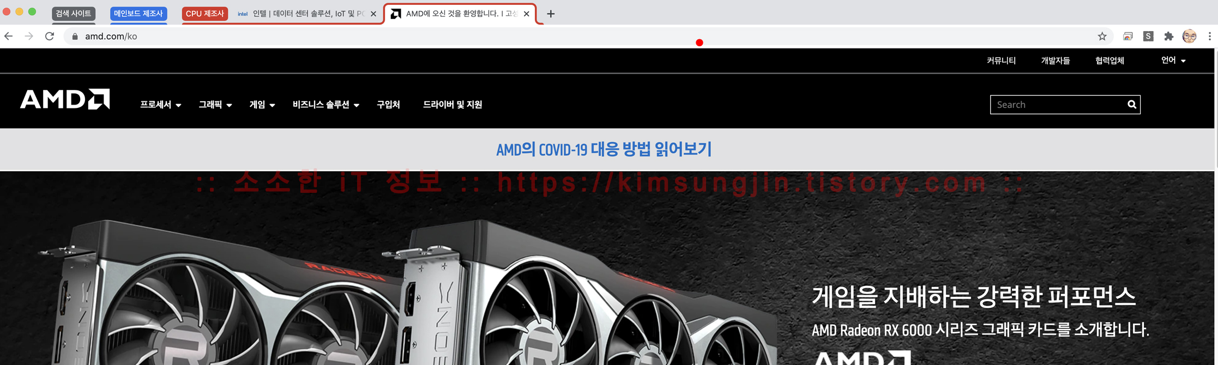The height and width of the screenshot is (365, 1218).
Task: Open Chrome's three-dot menu
Action: 1209,36
